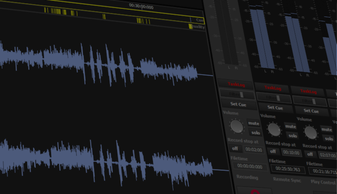
Task: Click the Remote Sync section label
Action: [287, 180]
